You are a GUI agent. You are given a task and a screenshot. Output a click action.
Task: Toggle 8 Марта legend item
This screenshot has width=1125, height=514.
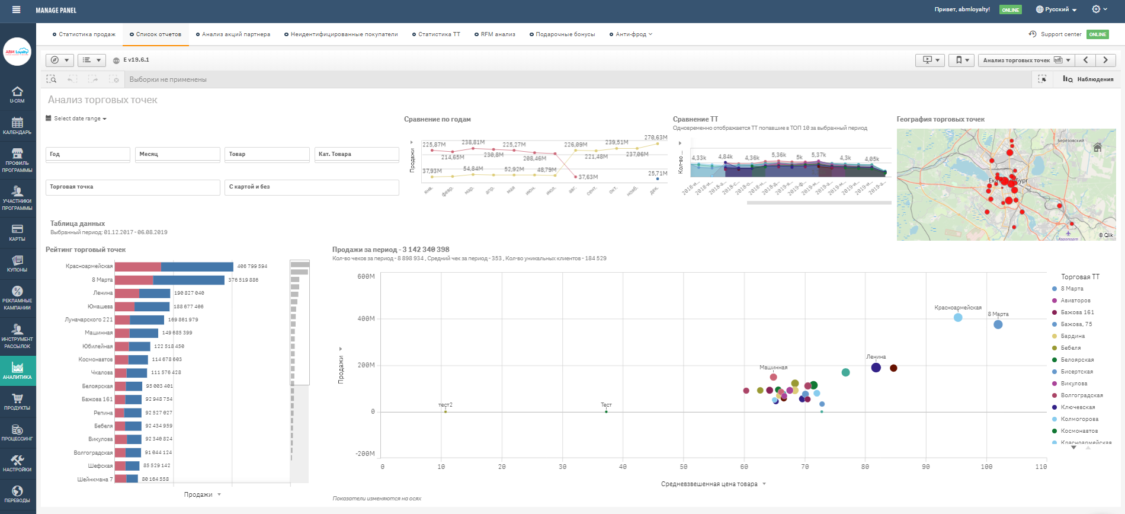click(x=1072, y=289)
